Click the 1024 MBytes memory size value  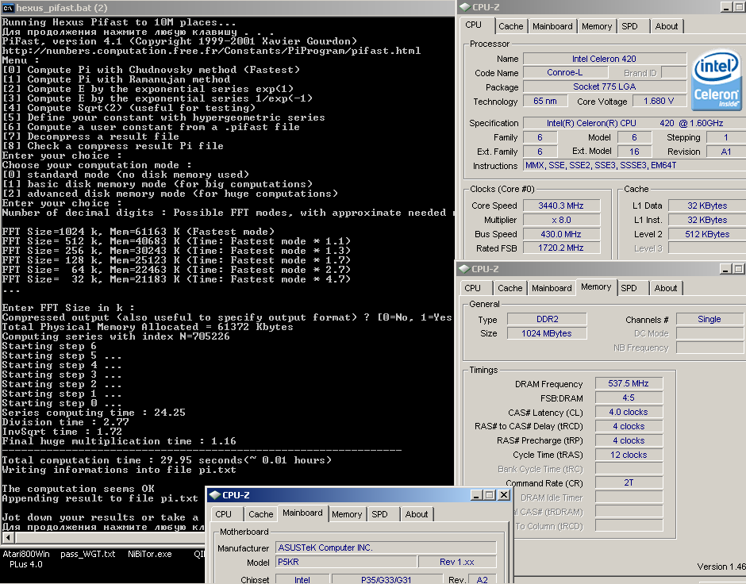(547, 333)
